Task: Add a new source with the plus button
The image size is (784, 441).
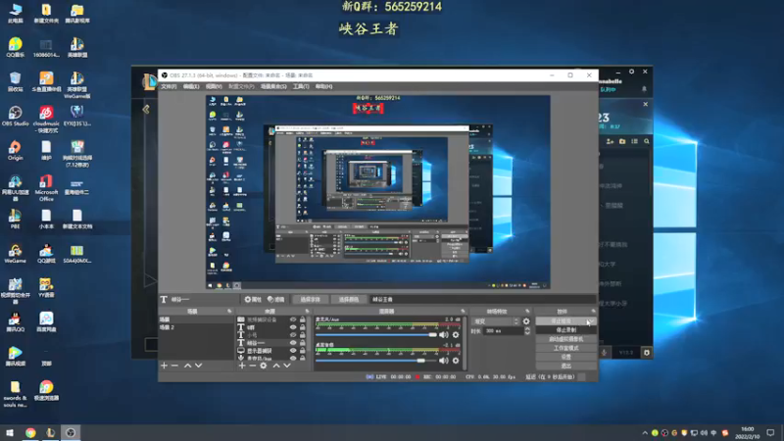Action: point(242,366)
